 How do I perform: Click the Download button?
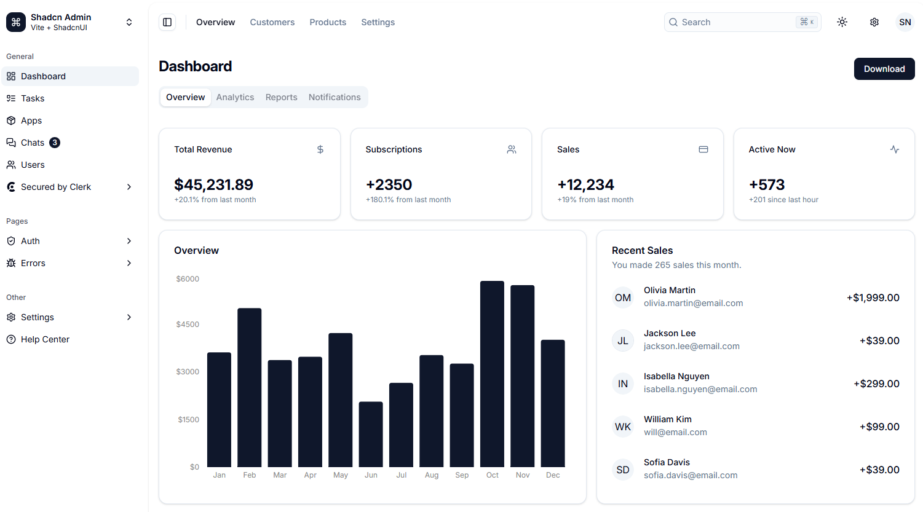pos(884,69)
